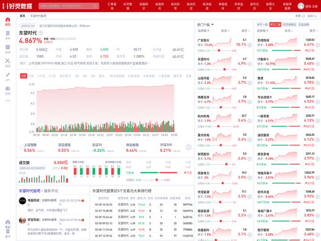This screenshot has height=241, width=321.
Task: Add 东望时代 to watchlist with plus icon beside title
Action: click(x=41, y=33)
